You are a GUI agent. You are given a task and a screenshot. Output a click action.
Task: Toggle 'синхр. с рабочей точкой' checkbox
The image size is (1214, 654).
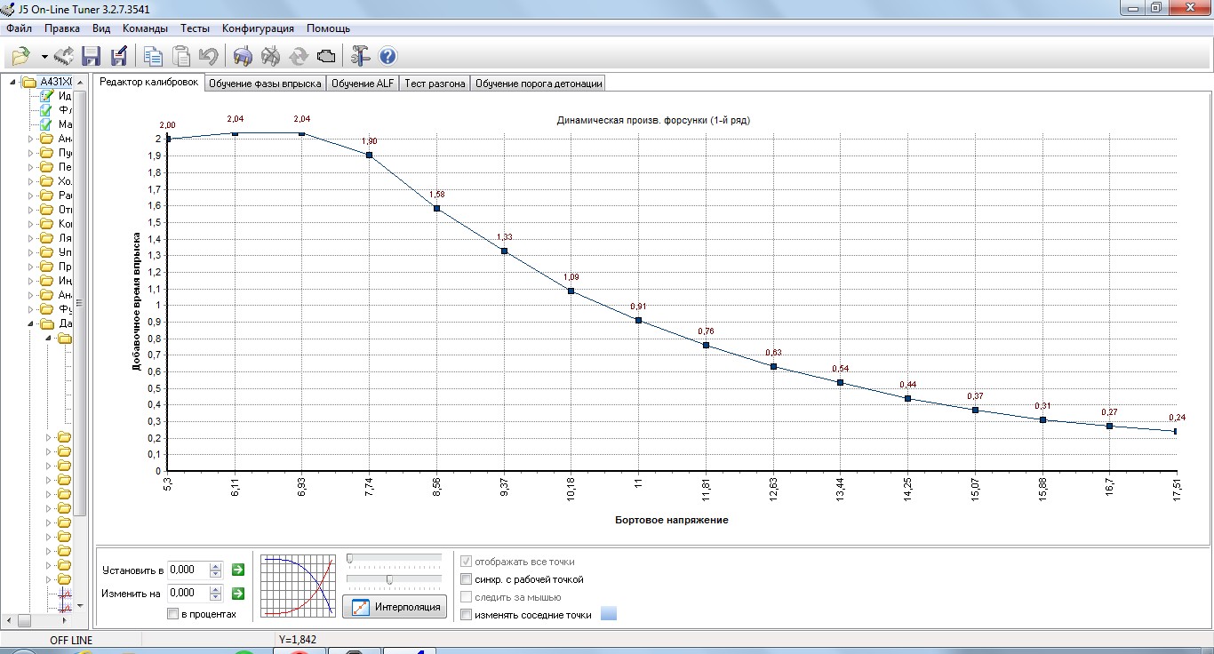click(467, 579)
